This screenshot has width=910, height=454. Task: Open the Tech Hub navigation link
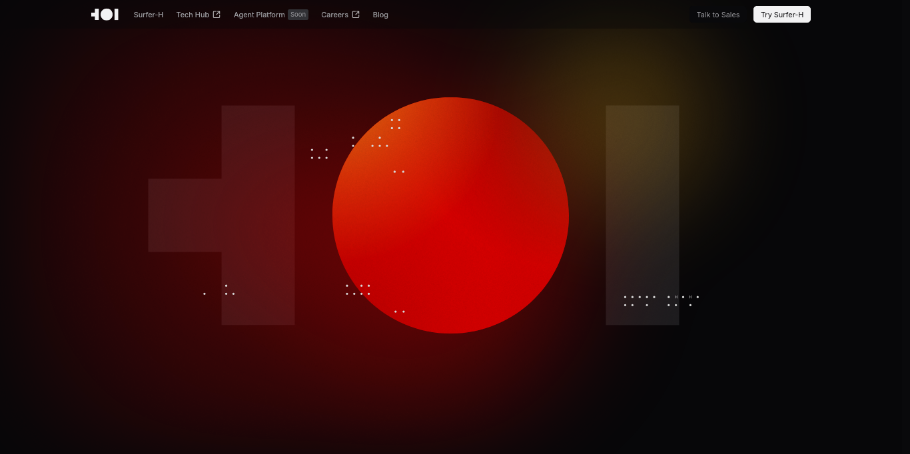click(193, 15)
